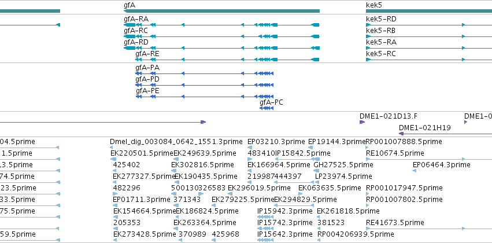492x243 pixels.
Task: Click EK277327.5prime label
Action: click(x=144, y=176)
